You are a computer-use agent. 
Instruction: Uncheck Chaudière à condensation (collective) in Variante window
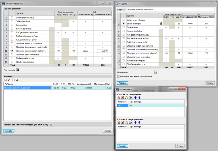(123, 53)
